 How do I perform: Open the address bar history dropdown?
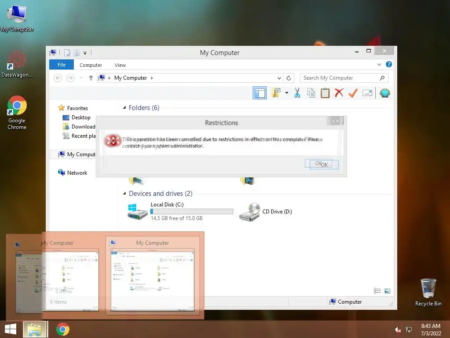pyautogui.click(x=279, y=78)
